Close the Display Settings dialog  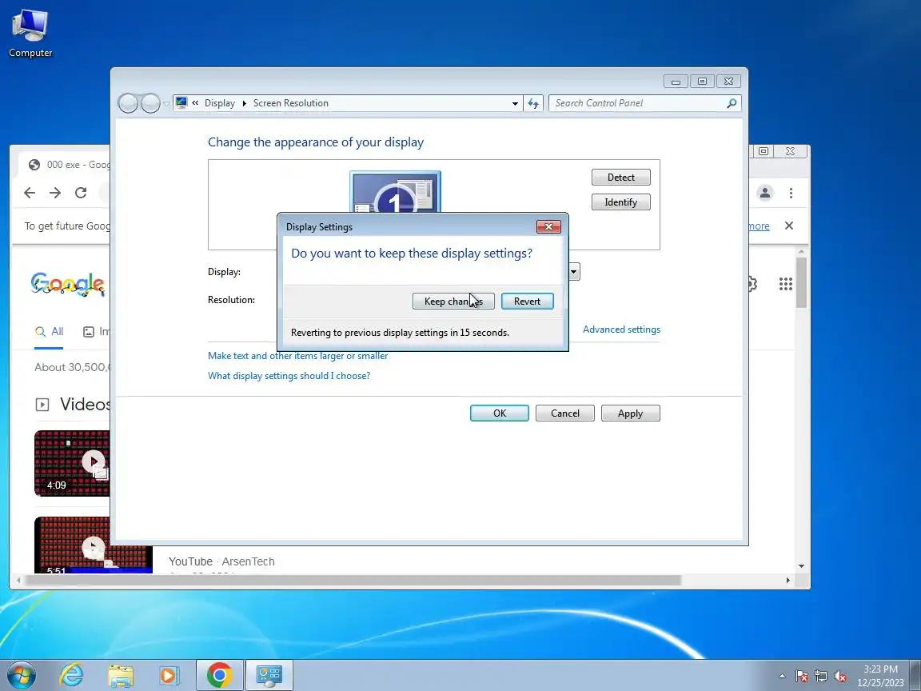(548, 226)
